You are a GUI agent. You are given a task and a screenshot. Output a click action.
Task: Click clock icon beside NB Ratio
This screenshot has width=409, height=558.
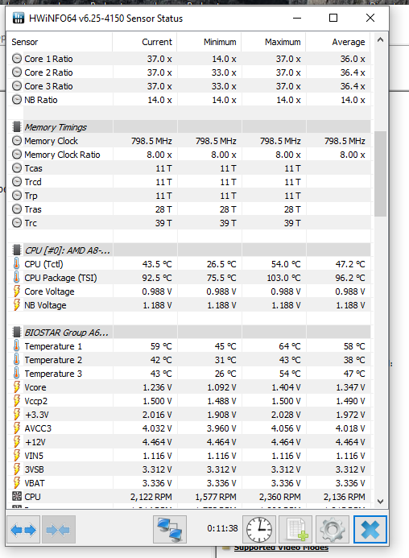click(x=17, y=100)
